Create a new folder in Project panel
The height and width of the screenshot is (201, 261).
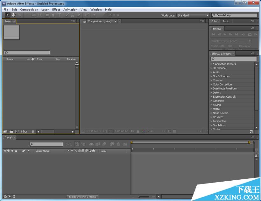click(11, 132)
